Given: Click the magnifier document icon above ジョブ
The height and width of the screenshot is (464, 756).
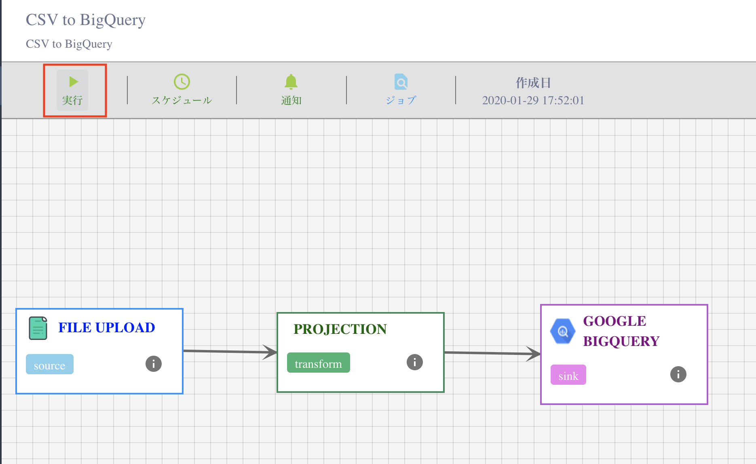Looking at the screenshot, I should 401,82.
